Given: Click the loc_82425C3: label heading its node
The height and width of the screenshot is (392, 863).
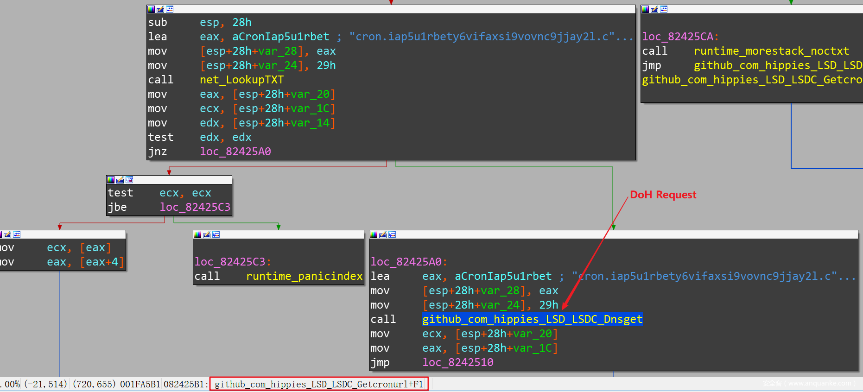Looking at the screenshot, I should tap(233, 262).
